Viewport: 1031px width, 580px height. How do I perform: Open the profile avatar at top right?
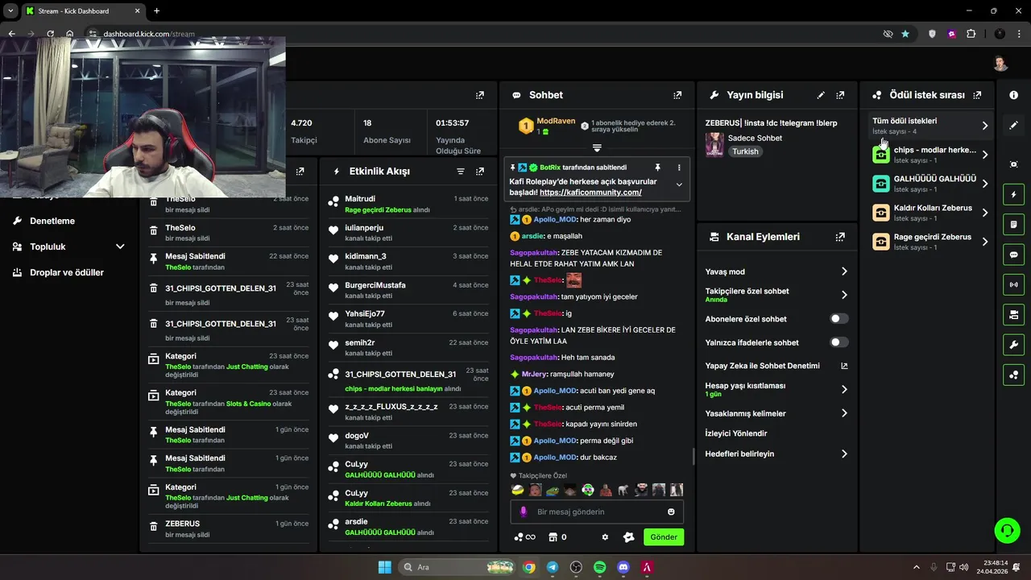coord(1001,64)
